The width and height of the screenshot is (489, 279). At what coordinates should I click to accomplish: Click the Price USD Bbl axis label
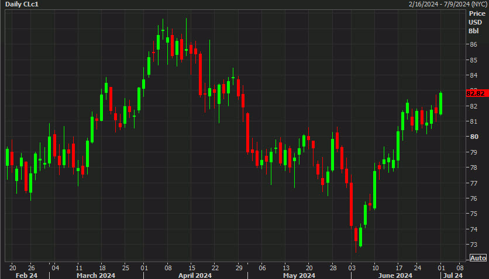point(477,22)
